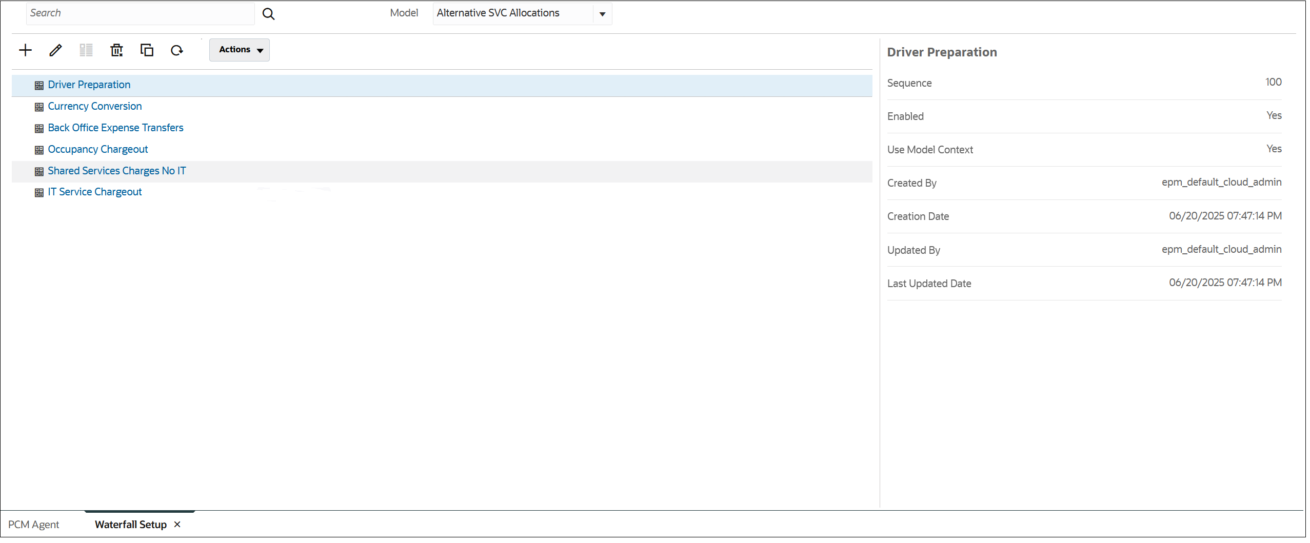Click the Updated By value epm_default_cloud_admin
Screen dimensions: 1310x543
click(x=1222, y=250)
